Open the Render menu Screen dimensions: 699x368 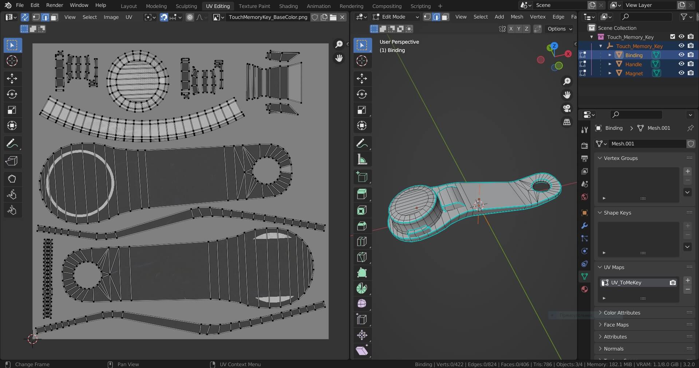(x=55, y=5)
